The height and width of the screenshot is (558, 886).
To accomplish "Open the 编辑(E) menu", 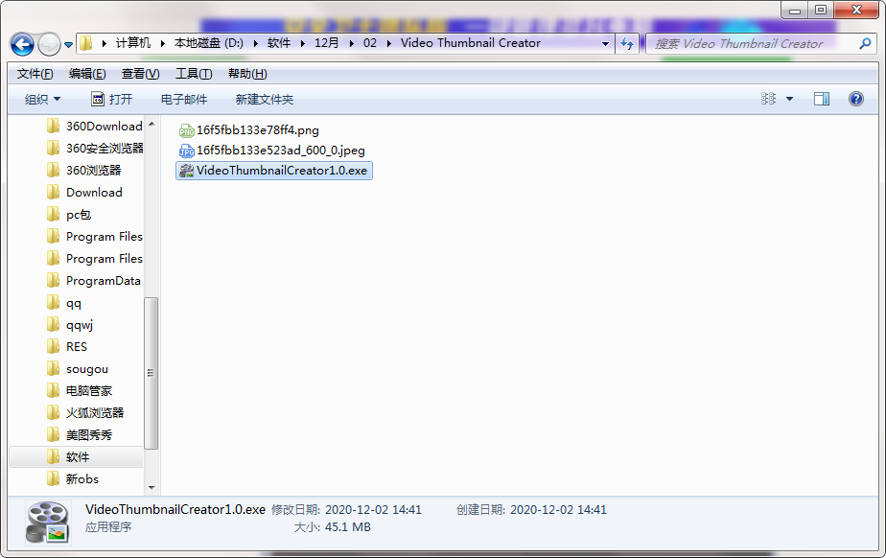I will [x=87, y=74].
